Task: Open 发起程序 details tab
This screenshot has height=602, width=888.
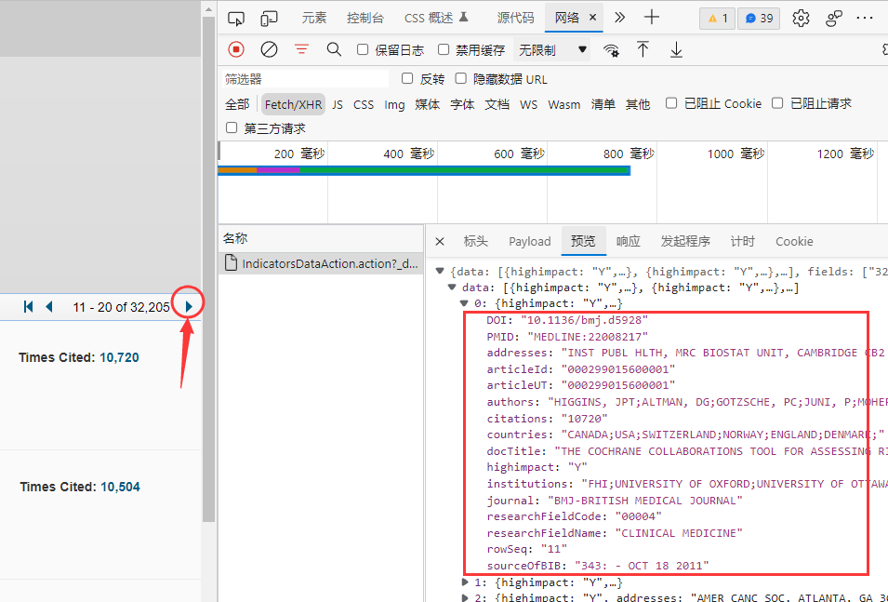Action: point(685,242)
